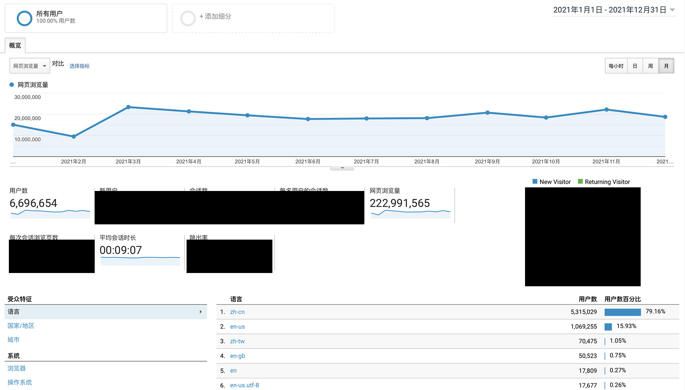
Task: Click the 用户数 sparkline thumbnail
Action: click(x=50, y=213)
